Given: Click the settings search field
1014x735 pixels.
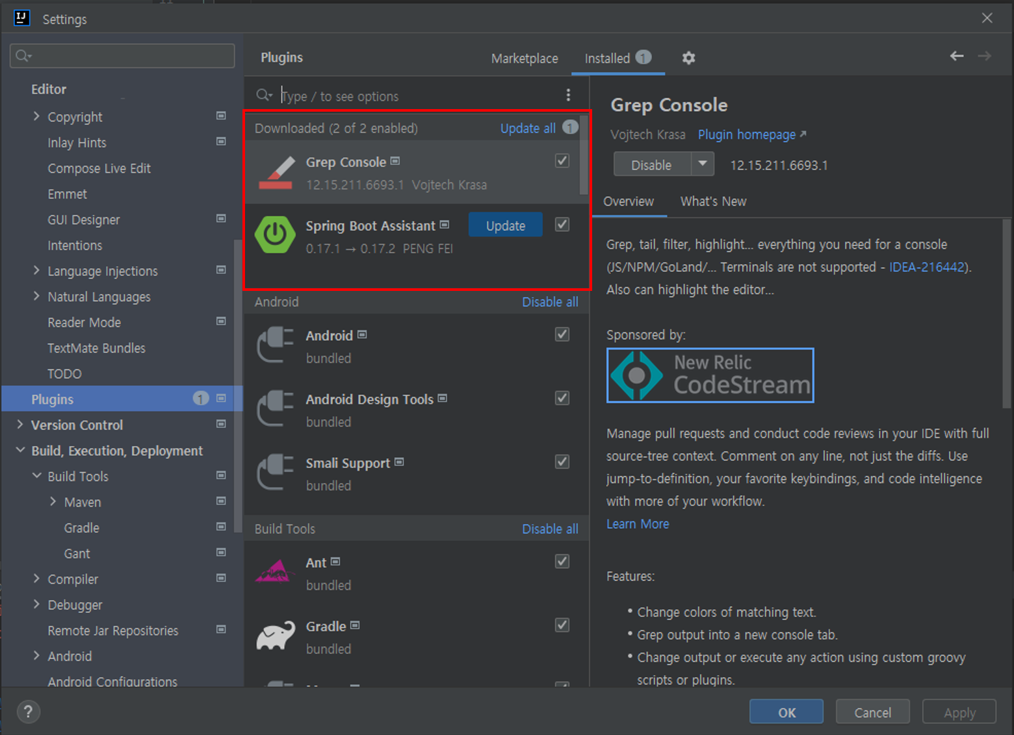Looking at the screenshot, I should 122,56.
